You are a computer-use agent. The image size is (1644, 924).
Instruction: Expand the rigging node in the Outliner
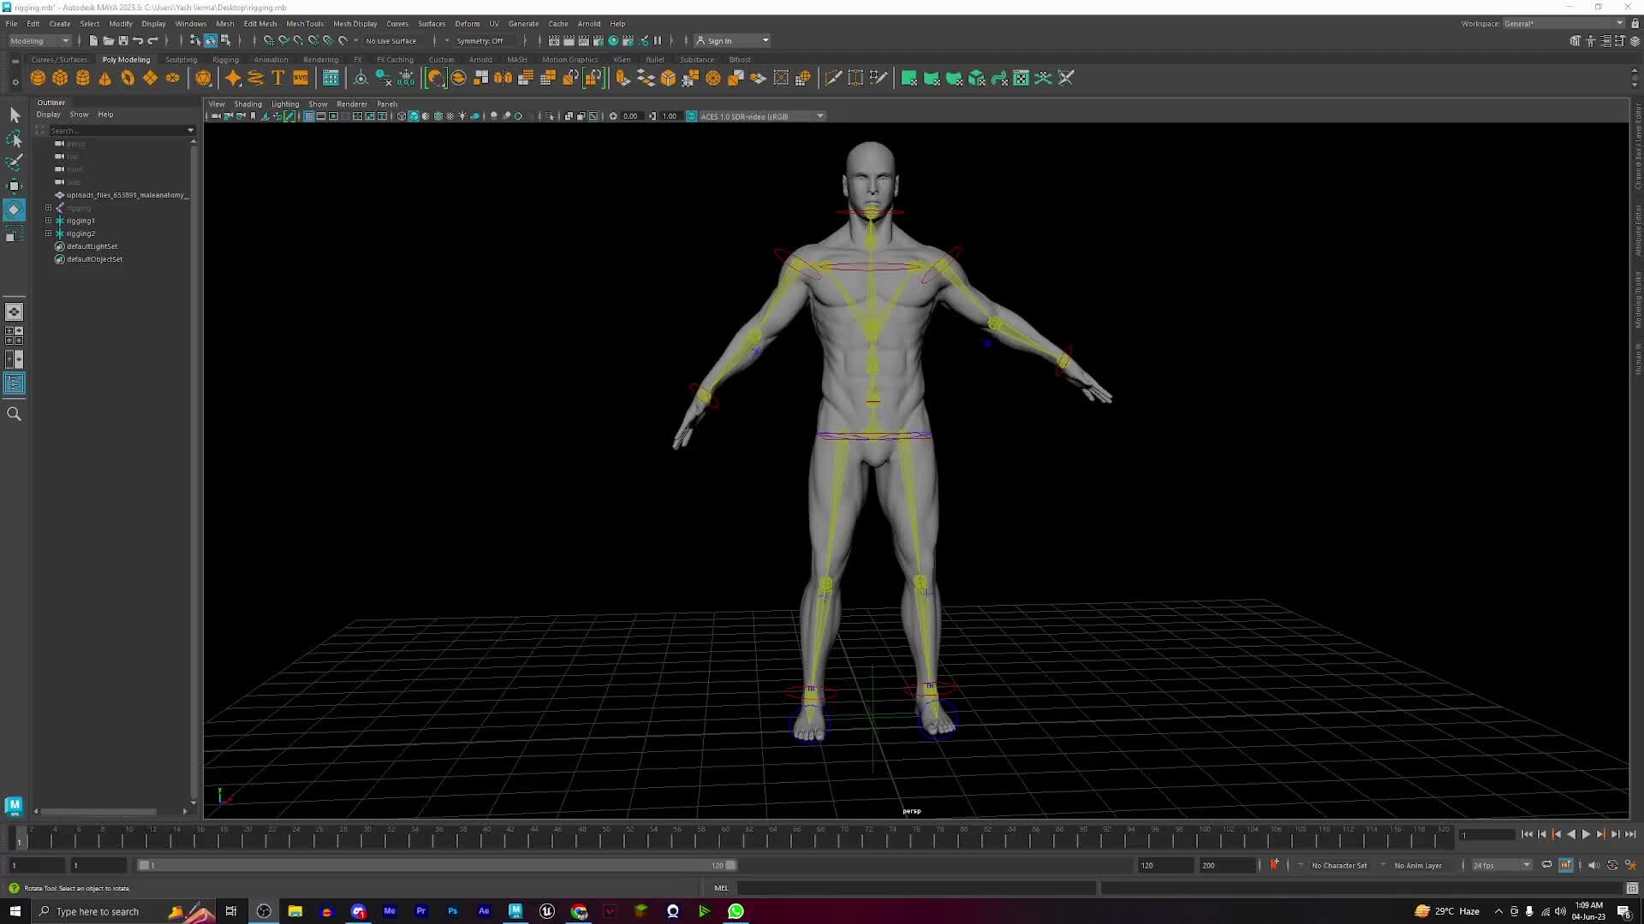point(49,208)
